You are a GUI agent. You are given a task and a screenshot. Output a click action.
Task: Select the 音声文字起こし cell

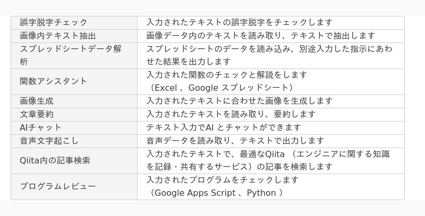[74, 141]
